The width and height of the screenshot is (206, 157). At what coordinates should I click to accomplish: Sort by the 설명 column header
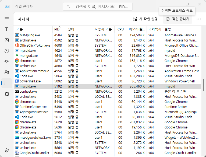pos(182,29)
